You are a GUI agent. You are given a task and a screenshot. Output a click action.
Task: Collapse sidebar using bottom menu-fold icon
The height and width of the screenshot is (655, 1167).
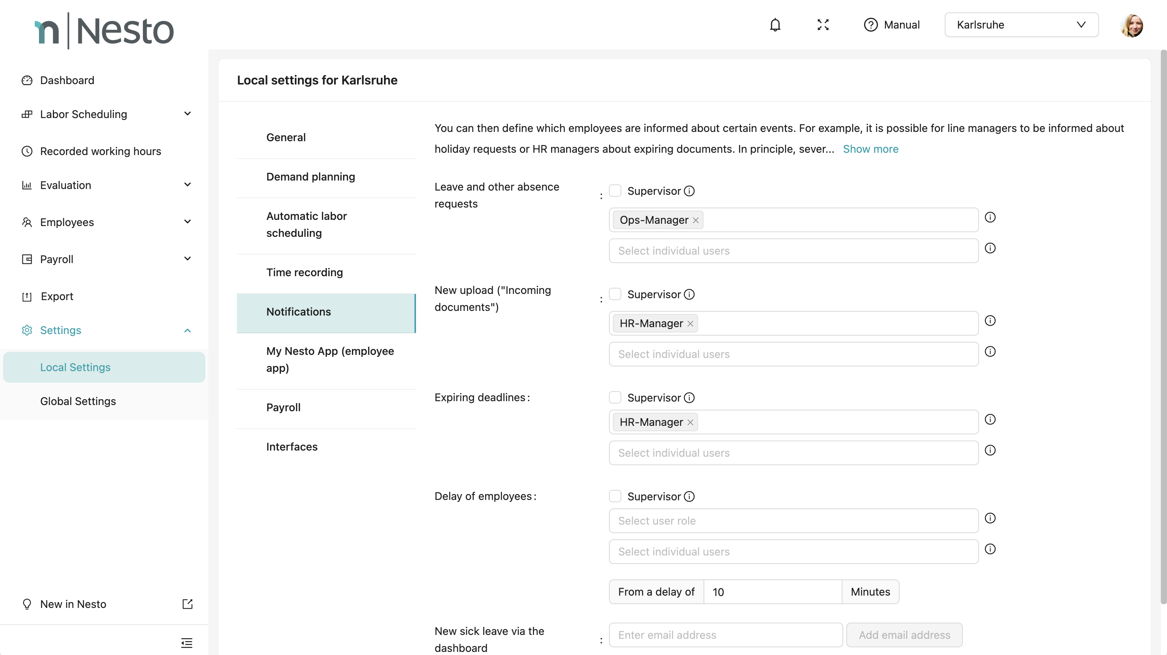(x=187, y=642)
